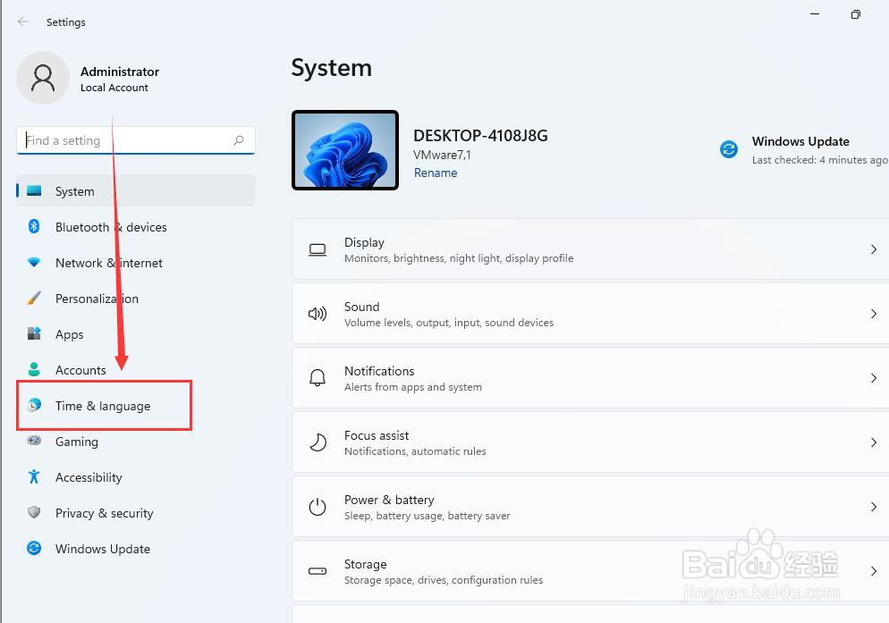This screenshot has width=889, height=623.
Task: Click the Time & language globe icon
Action: [34, 405]
